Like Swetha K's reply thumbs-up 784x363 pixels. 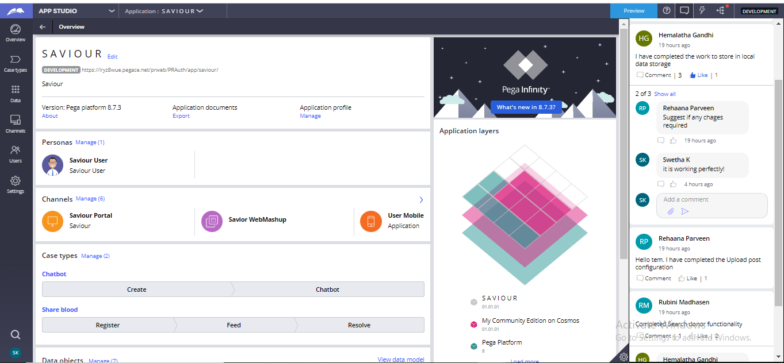click(673, 184)
